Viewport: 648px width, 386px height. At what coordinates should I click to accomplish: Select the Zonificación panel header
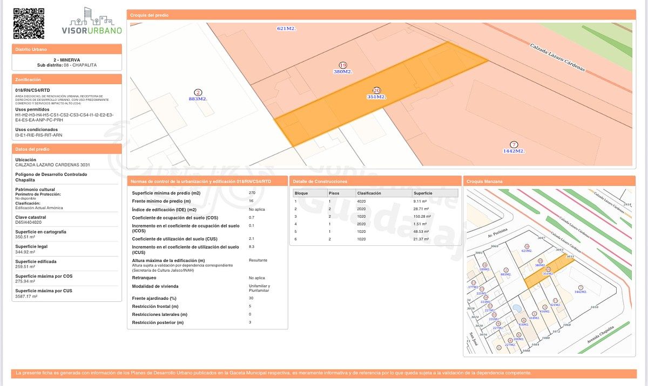[67, 79]
